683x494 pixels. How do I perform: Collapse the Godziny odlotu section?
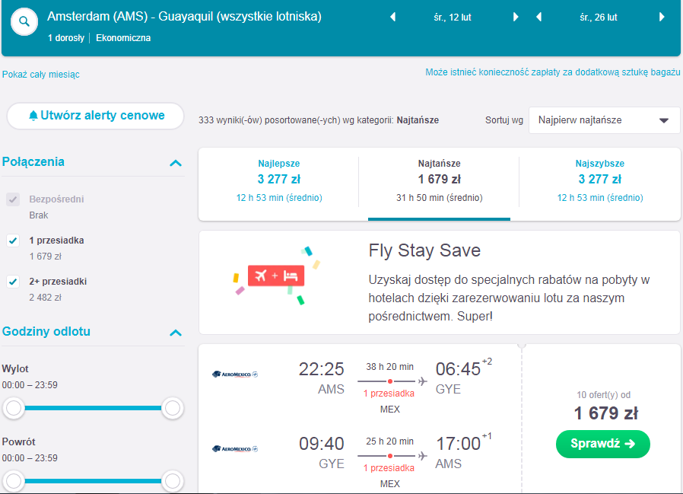tap(176, 333)
